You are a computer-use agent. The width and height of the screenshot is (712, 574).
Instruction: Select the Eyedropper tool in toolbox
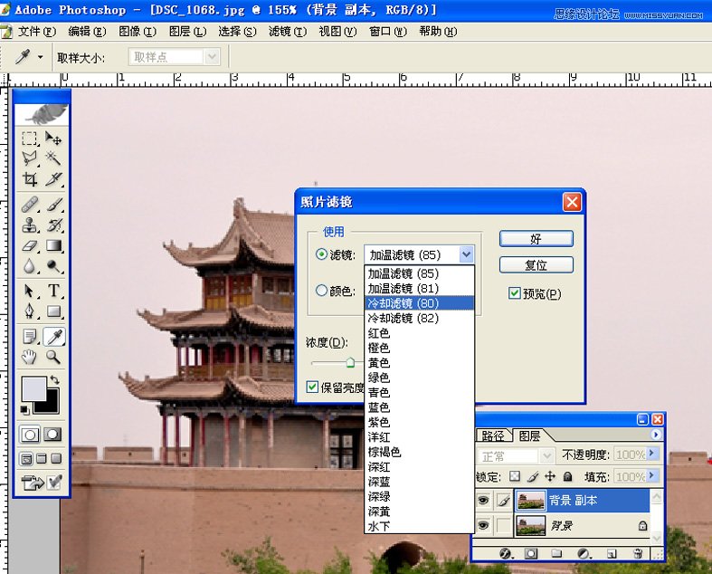pyautogui.click(x=53, y=337)
